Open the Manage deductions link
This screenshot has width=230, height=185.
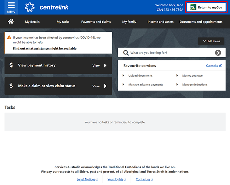point(195,85)
